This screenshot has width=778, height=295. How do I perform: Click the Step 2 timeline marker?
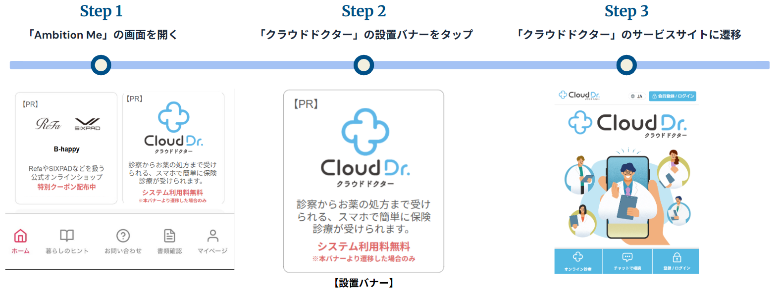pyautogui.click(x=363, y=65)
